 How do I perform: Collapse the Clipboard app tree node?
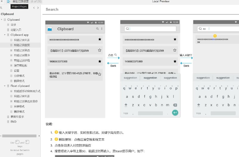(5, 35)
